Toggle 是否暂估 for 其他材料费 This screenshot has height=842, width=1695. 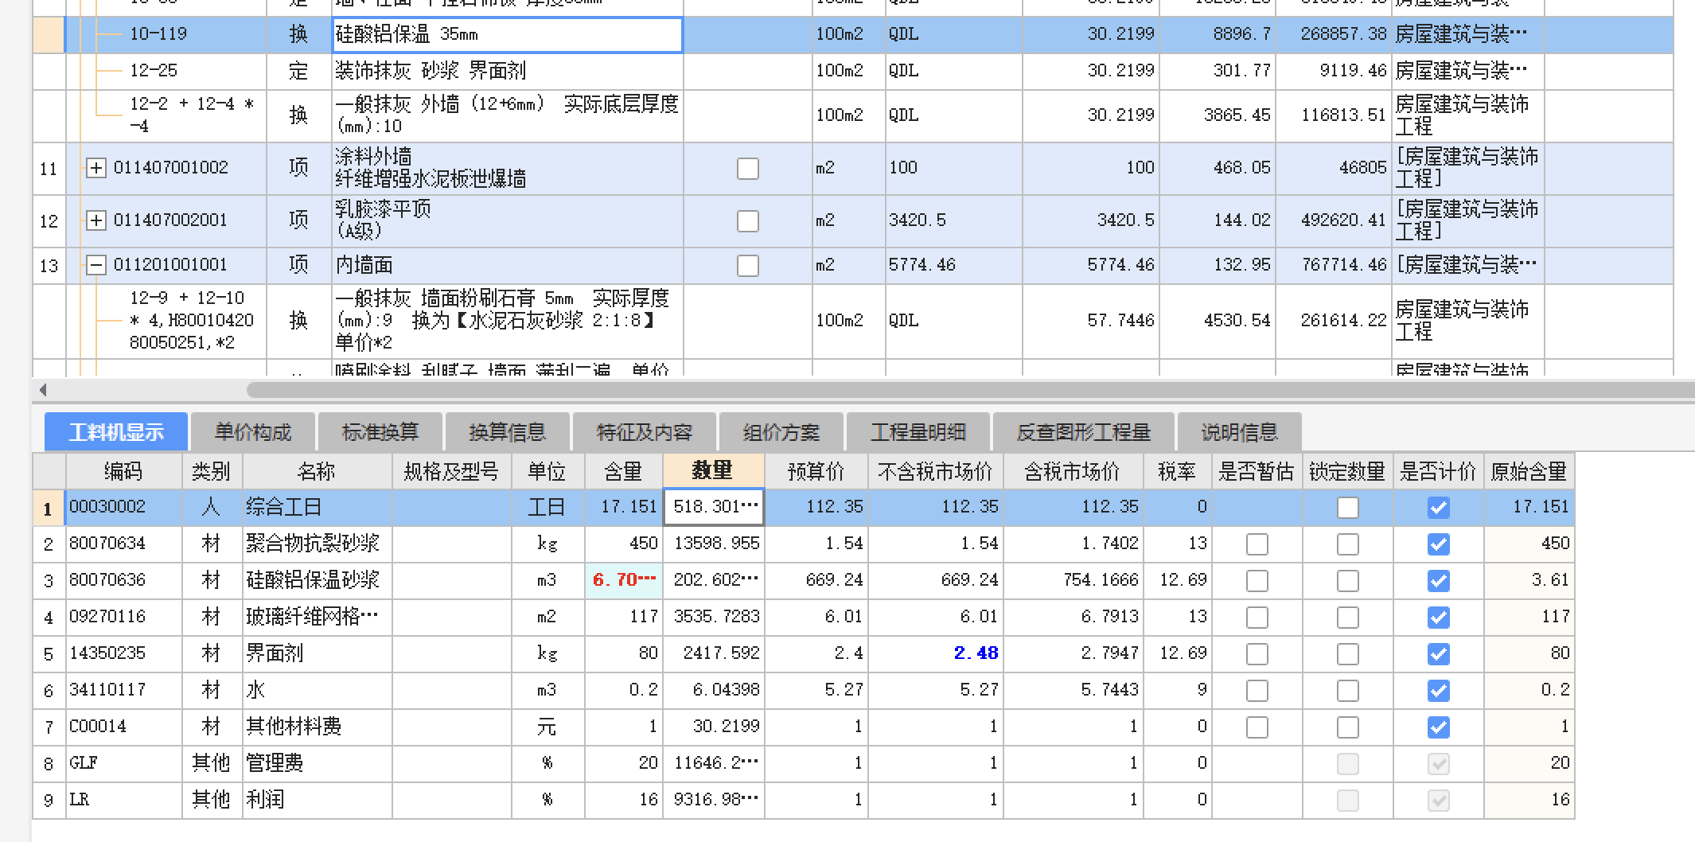(1257, 727)
